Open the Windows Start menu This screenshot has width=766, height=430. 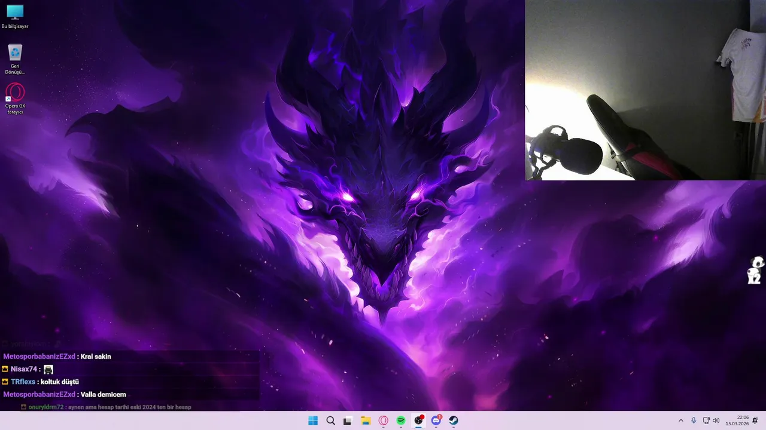tap(313, 420)
